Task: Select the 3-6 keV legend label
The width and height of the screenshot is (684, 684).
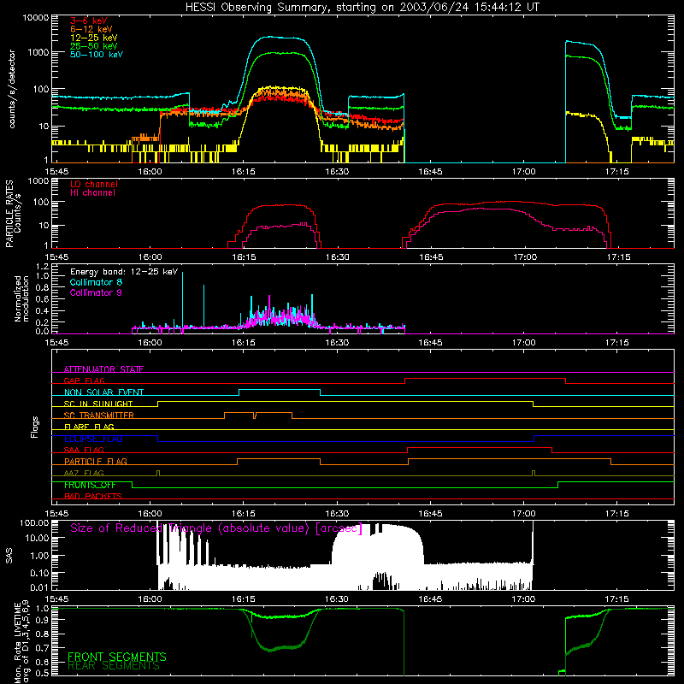Action: click(x=89, y=21)
